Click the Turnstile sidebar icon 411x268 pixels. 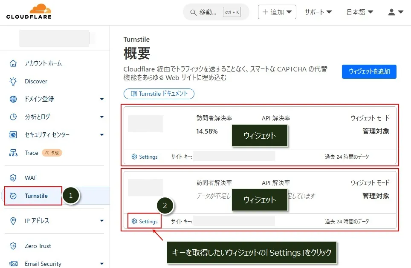tap(13, 196)
